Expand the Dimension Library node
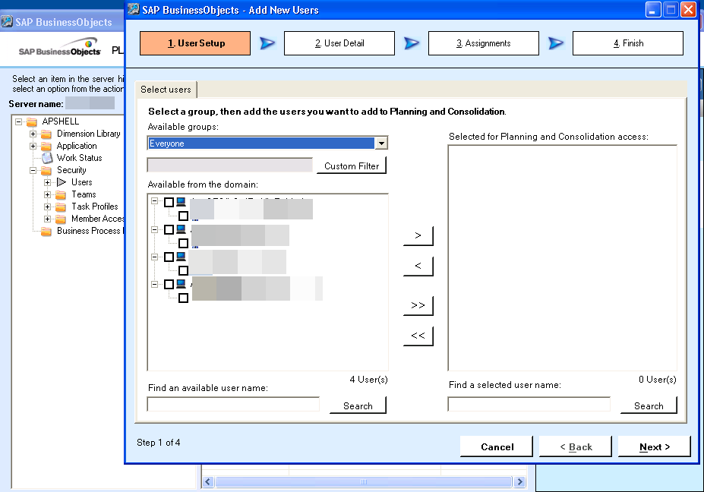 pos(33,134)
